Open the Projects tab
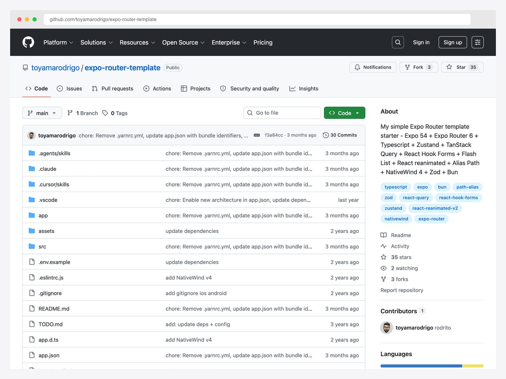The image size is (506, 379). tap(196, 88)
